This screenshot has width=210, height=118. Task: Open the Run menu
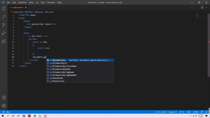point(43,2)
